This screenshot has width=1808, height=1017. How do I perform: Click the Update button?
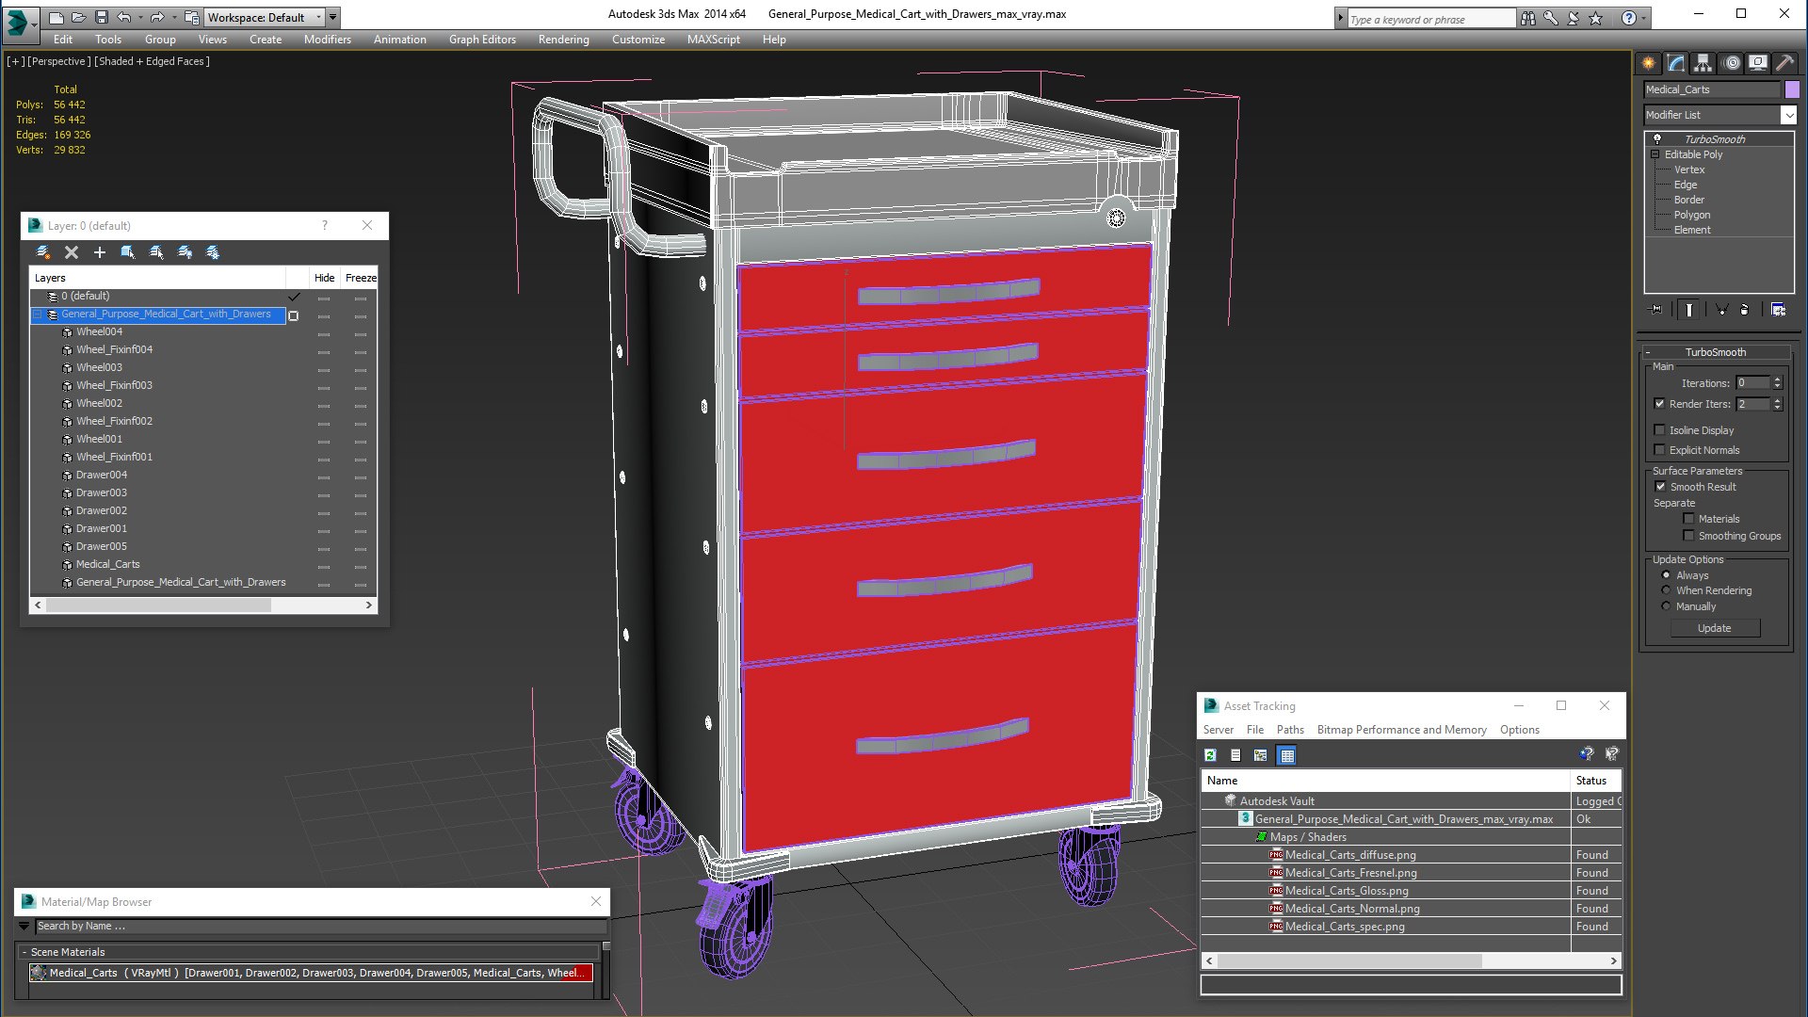click(x=1715, y=628)
